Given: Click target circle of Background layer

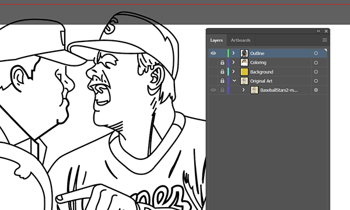Looking at the screenshot, I should (x=316, y=72).
